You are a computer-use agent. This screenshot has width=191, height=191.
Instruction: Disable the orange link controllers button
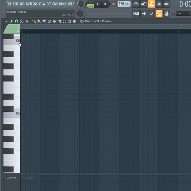click(x=159, y=13)
